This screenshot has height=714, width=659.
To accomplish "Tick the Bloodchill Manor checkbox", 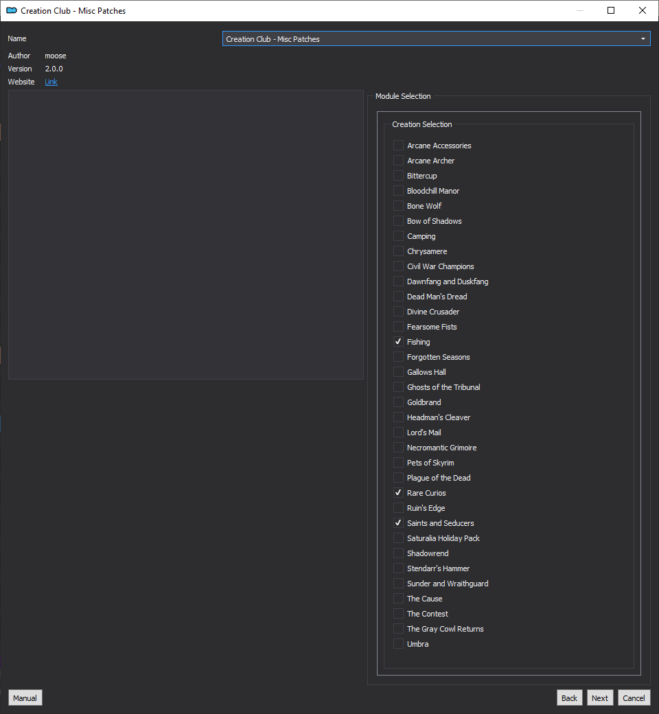I will click(x=398, y=191).
